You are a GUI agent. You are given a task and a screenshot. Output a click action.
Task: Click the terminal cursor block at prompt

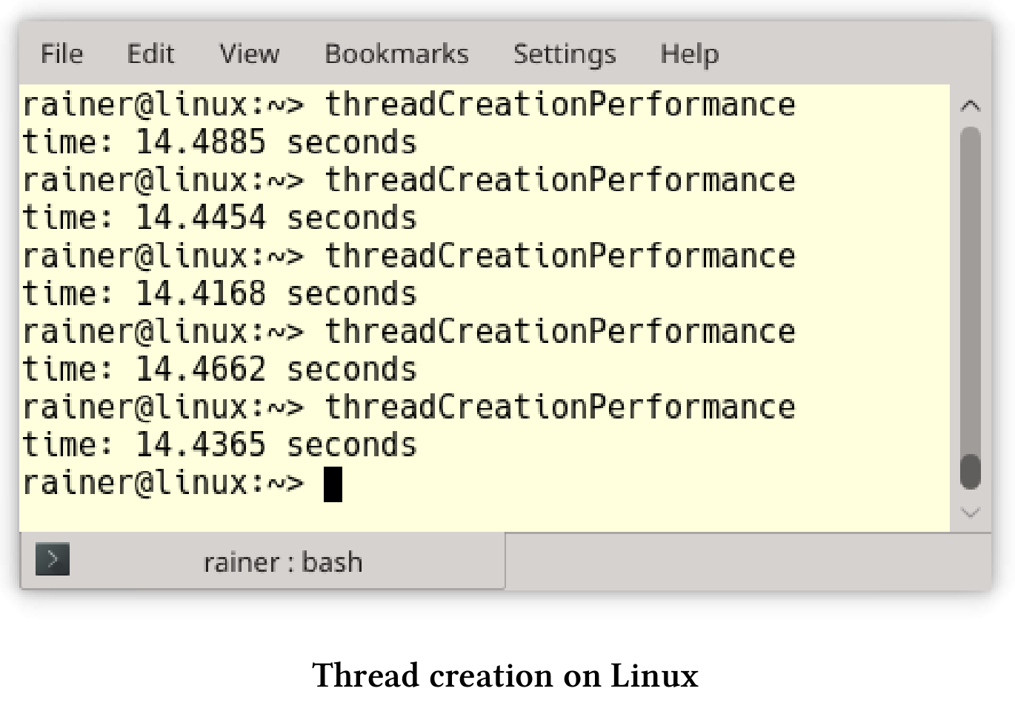(333, 484)
